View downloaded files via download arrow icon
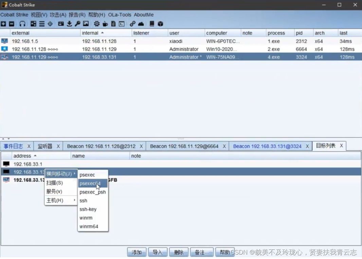The height and width of the screenshot is (259, 362). click(69, 24)
